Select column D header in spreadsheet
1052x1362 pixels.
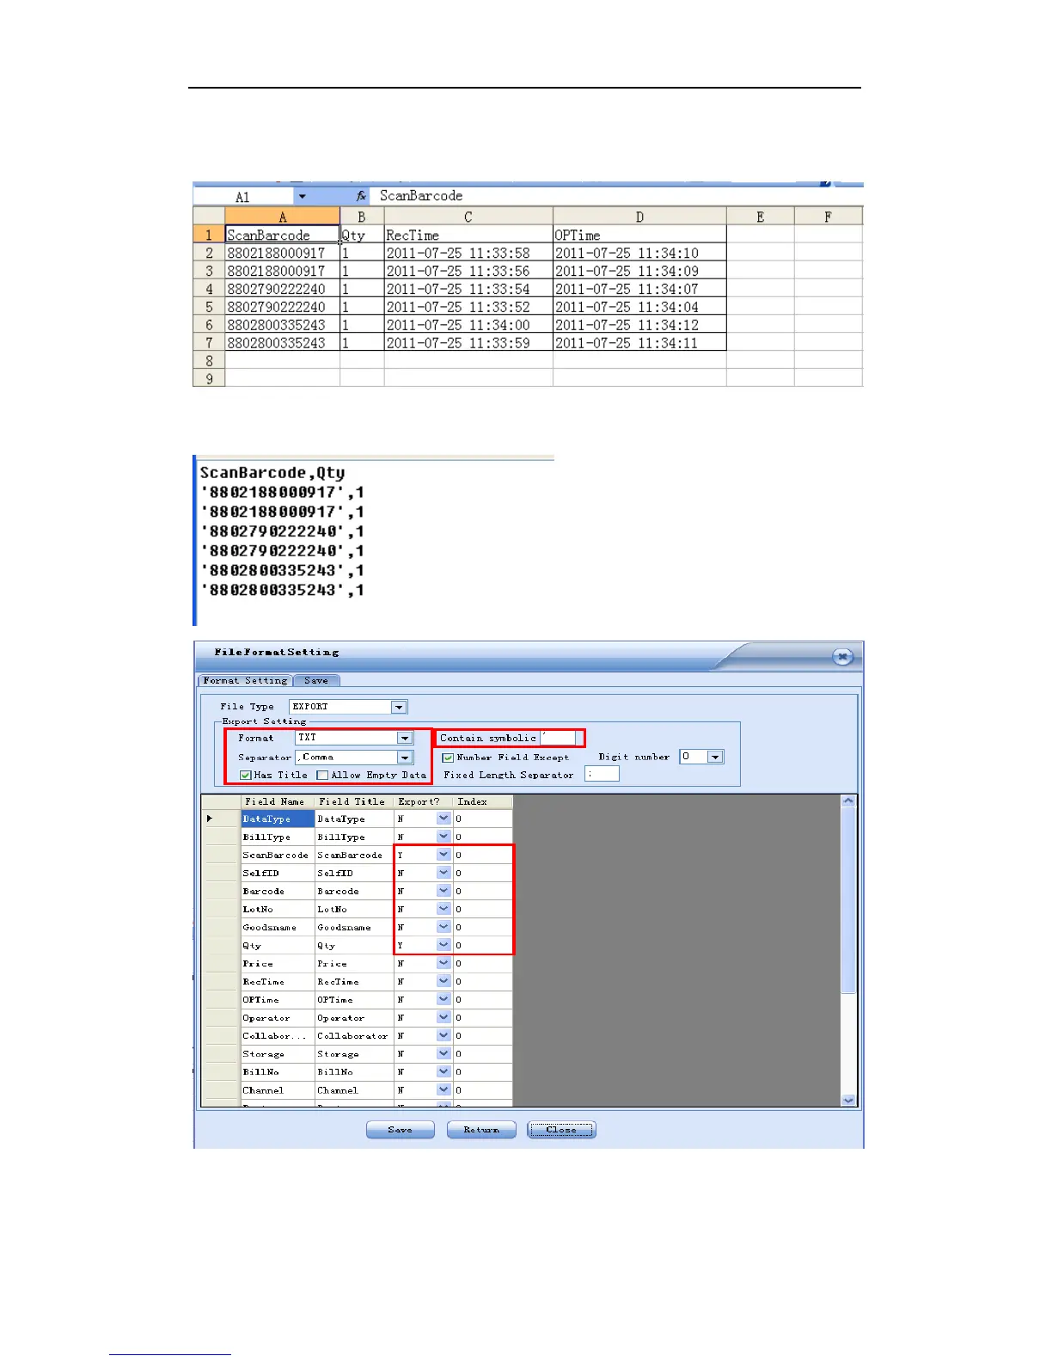(639, 217)
